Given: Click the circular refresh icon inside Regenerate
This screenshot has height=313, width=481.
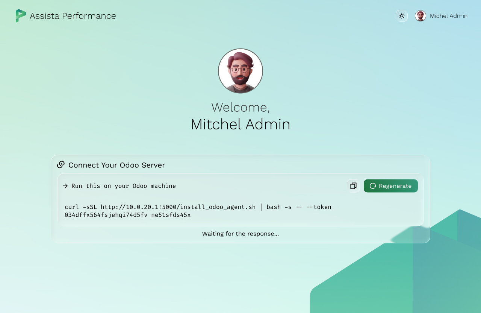Looking at the screenshot, I should click(x=373, y=186).
